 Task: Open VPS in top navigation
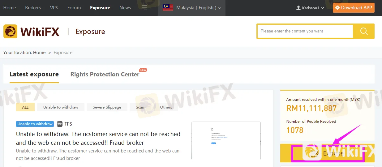click(54, 8)
